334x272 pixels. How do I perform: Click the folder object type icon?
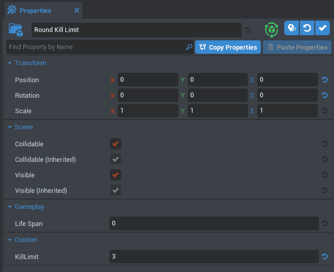[x=17, y=30]
